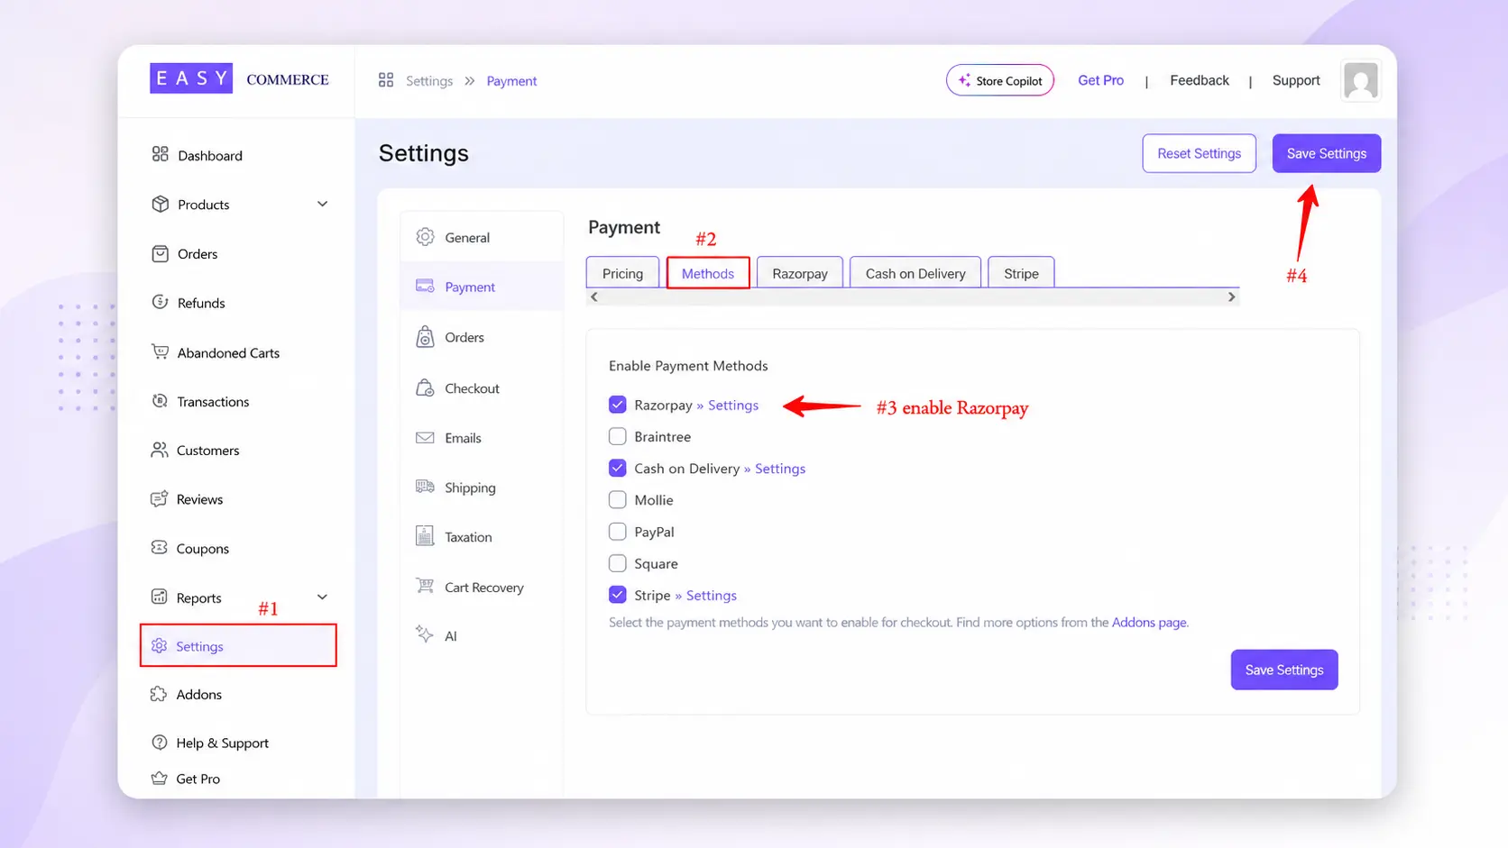Click the Checkout lock-bag icon
The image size is (1508, 848).
coord(425,388)
